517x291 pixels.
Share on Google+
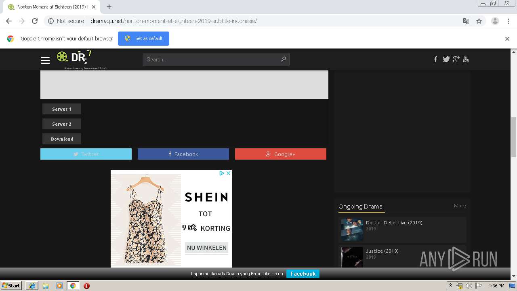[281, 154]
